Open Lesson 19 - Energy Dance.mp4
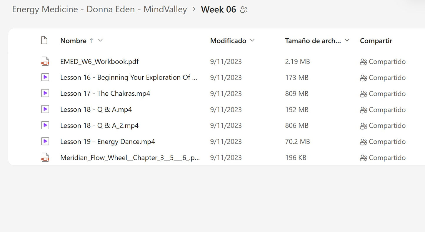This screenshot has height=232, width=425. [x=107, y=141]
